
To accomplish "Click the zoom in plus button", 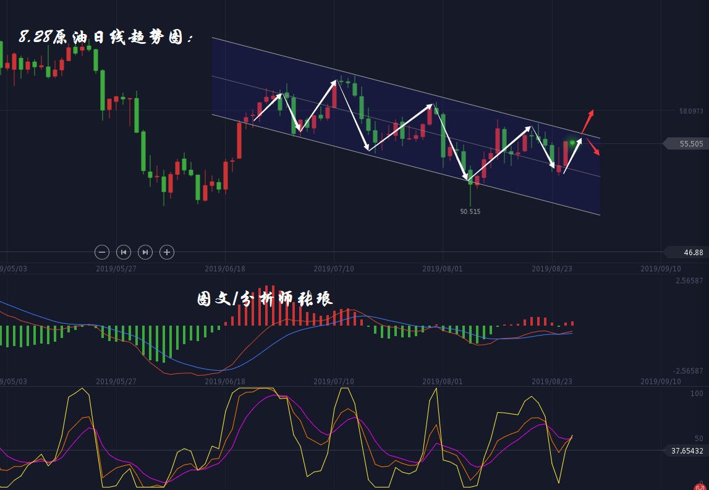I will (x=166, y=251).
